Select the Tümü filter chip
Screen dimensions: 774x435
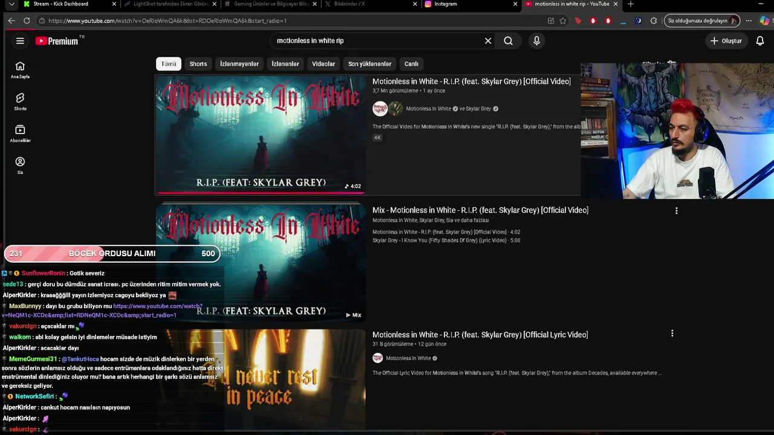click(x=169, y=64)
